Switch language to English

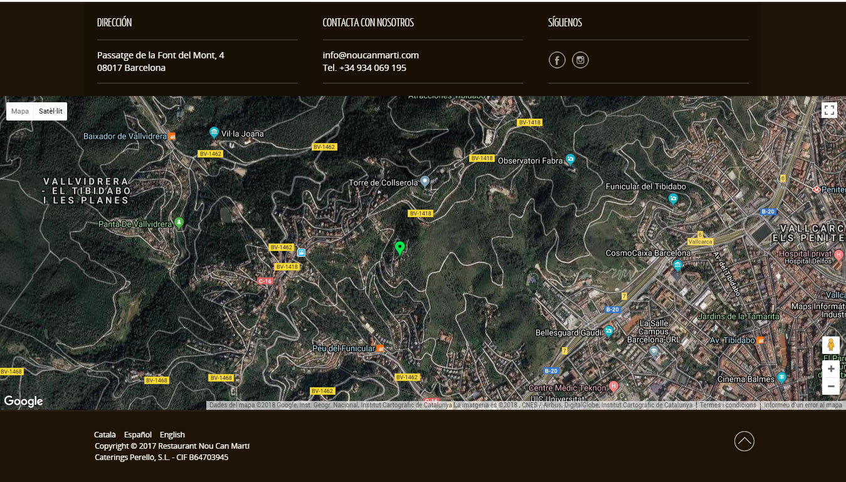point(172,434)
